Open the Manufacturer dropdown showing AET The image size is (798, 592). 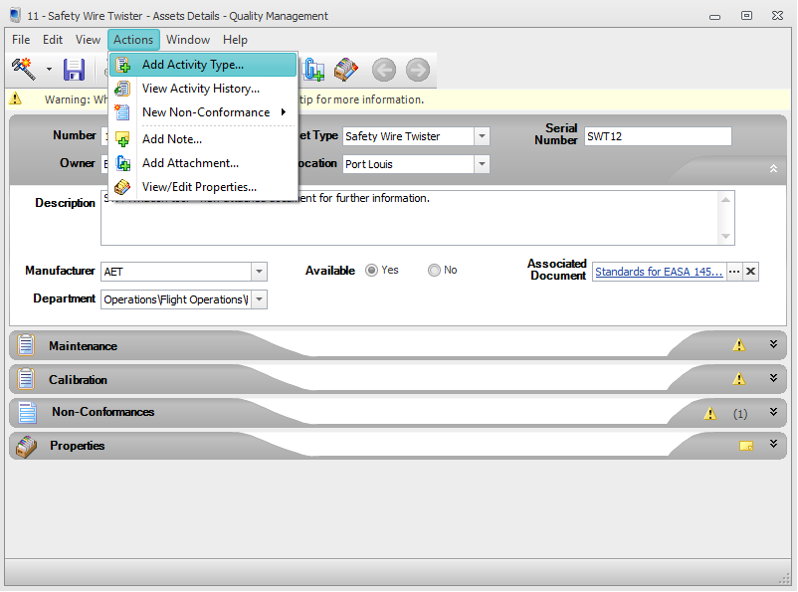[259, 271]
